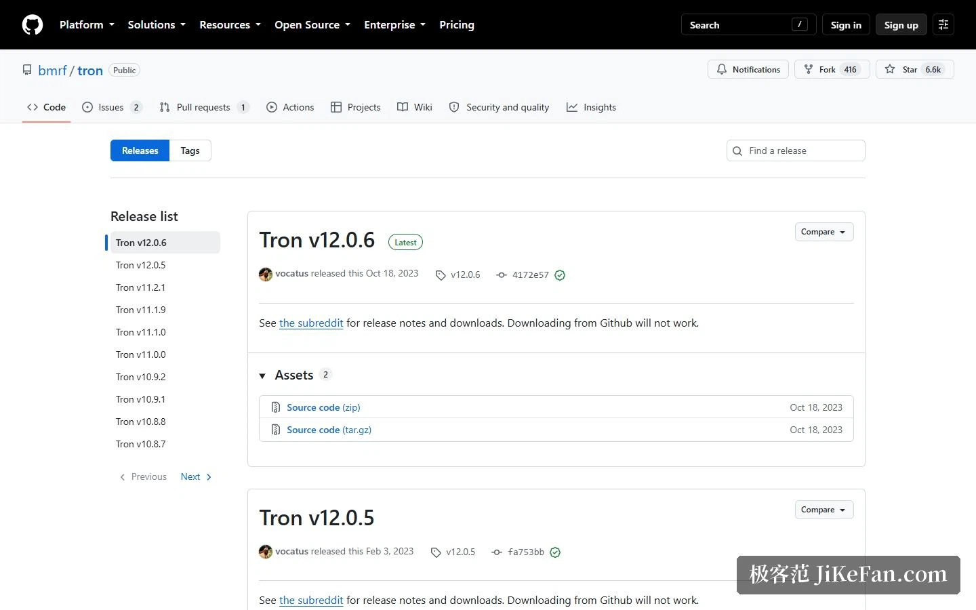Click the Sign up button

coord(901,24)
